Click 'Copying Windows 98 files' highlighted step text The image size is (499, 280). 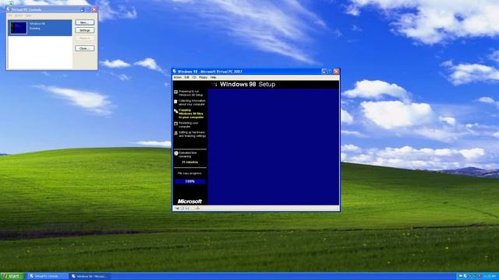tap(191, 114)
